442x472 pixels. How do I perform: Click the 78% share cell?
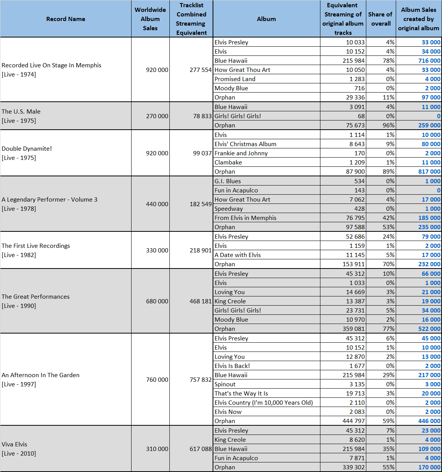tap(381, 60)
